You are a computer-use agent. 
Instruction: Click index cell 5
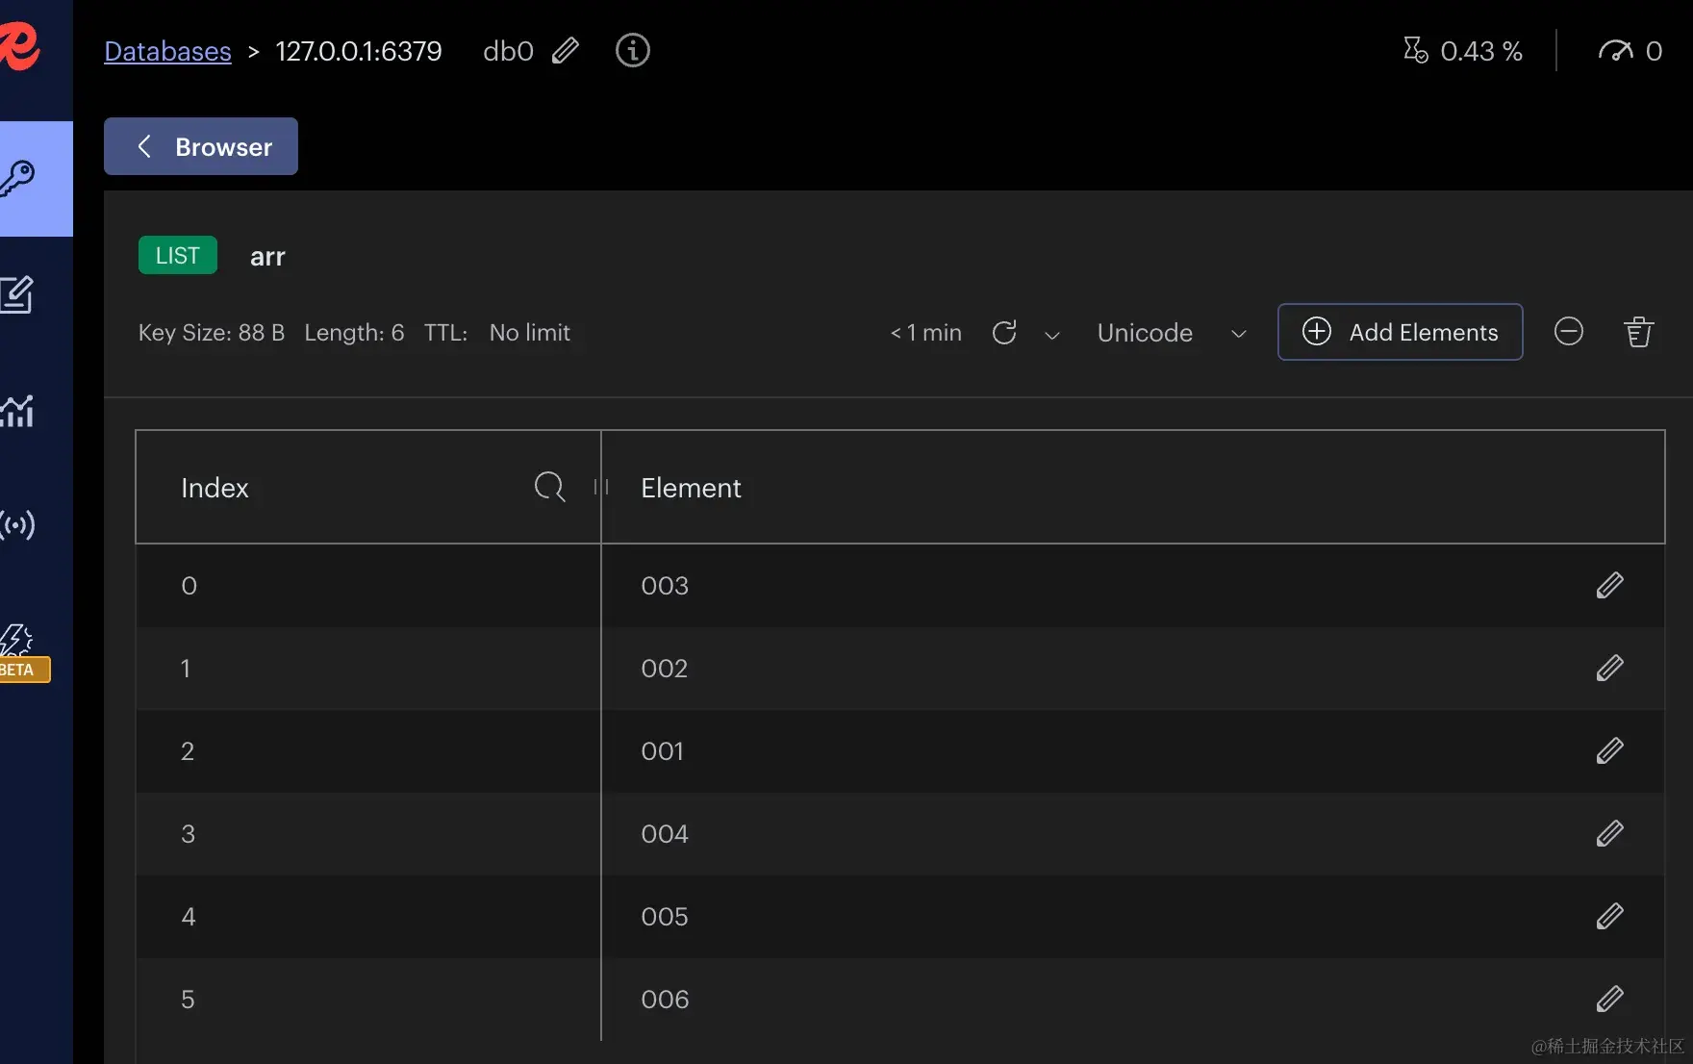[368, 999]
